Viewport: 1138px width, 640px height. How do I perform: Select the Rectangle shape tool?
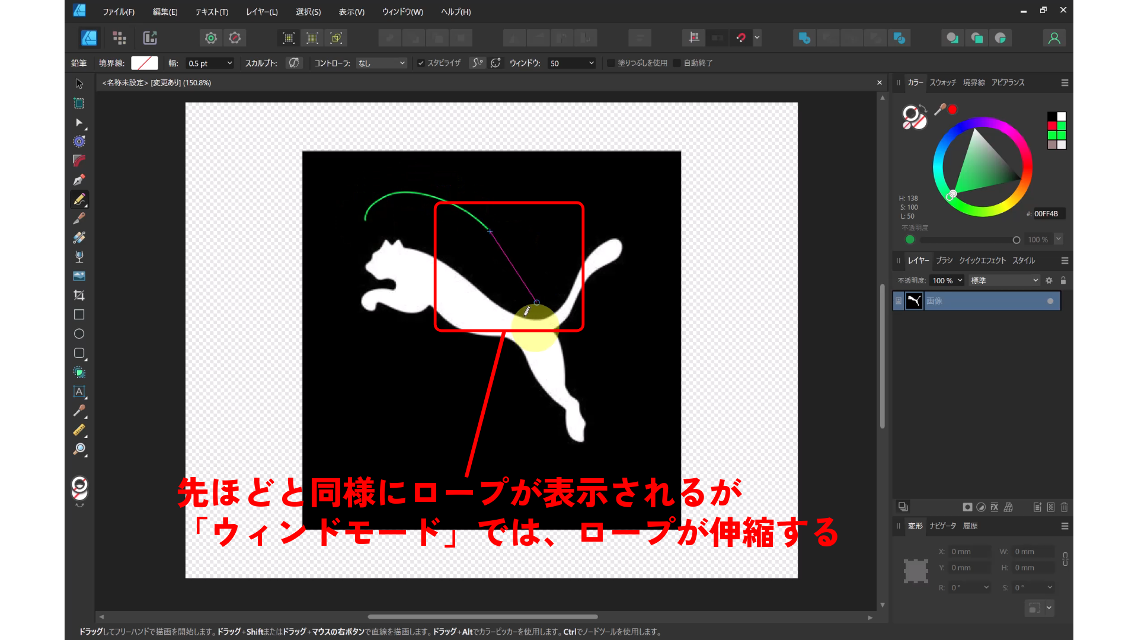tap(79, 315)
